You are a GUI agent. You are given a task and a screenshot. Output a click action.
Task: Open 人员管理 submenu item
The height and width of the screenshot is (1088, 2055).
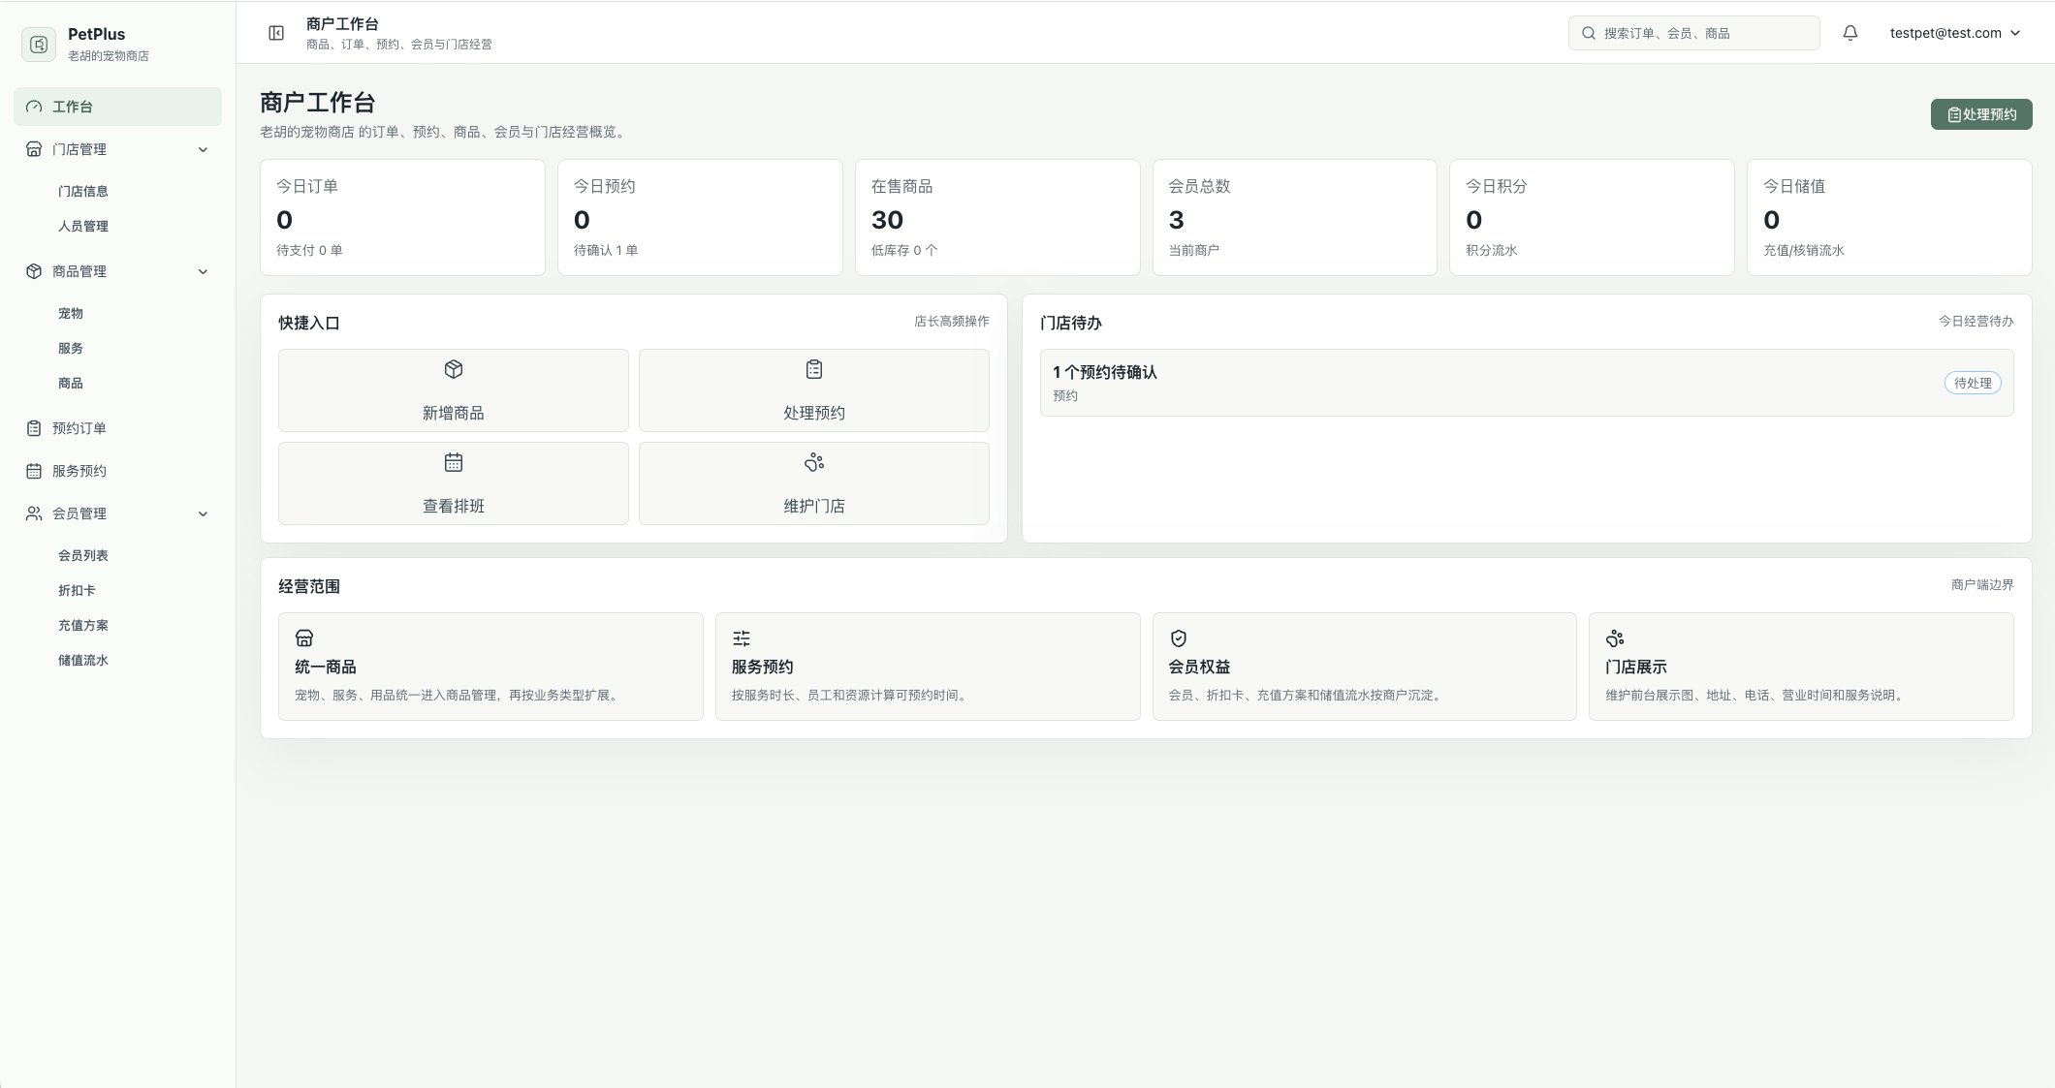83,226
